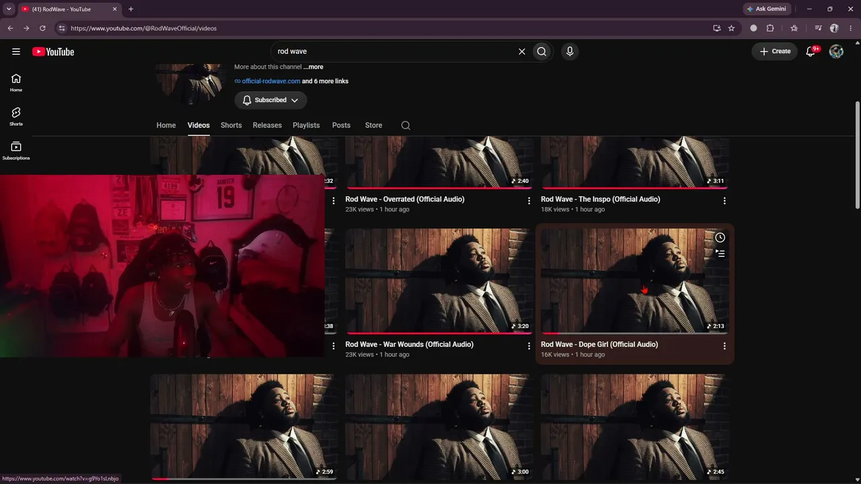The image size is (861, 484).
Task: Open the YouTube guide hamburger menu
Action: tap(16, 52)
